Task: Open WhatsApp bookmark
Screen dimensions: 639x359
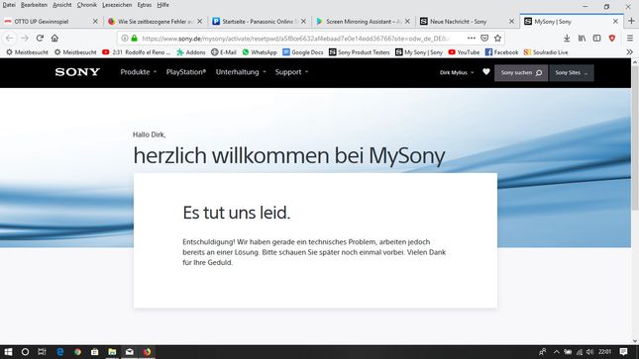Action: 260,52
